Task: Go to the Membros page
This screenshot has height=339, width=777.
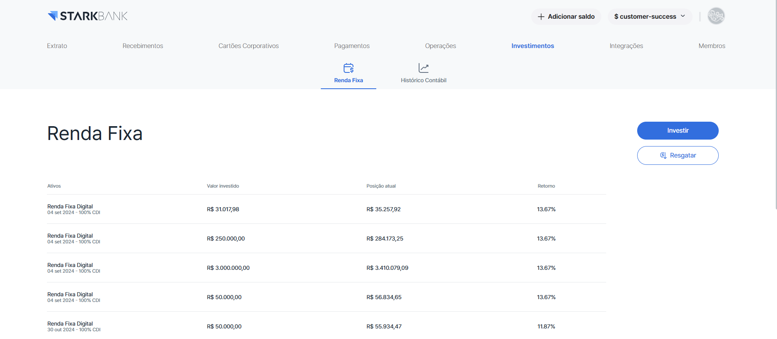Action: 712,46
